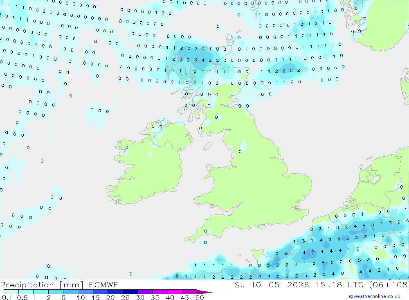Click the '0.1' legend scale label
The height and width of the screenshot is (300, 409).
(7, 298)
